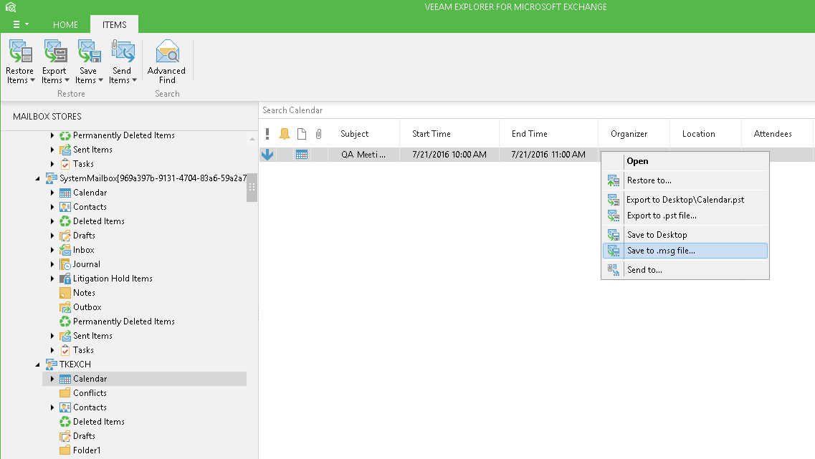This screenshot has height=459, width=815.
Task: Click the Export Items ribbon icon
Action: pyautogui.click(x=55, y=52)
